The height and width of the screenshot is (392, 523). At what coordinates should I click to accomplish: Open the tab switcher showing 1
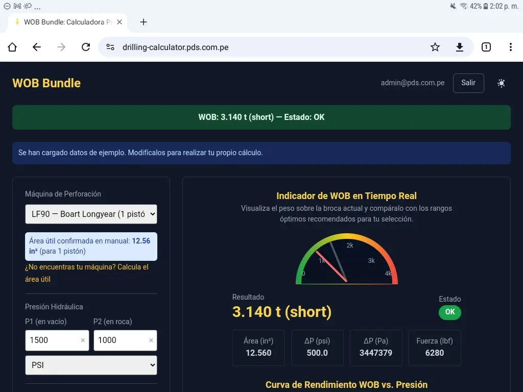click(486, 47)
